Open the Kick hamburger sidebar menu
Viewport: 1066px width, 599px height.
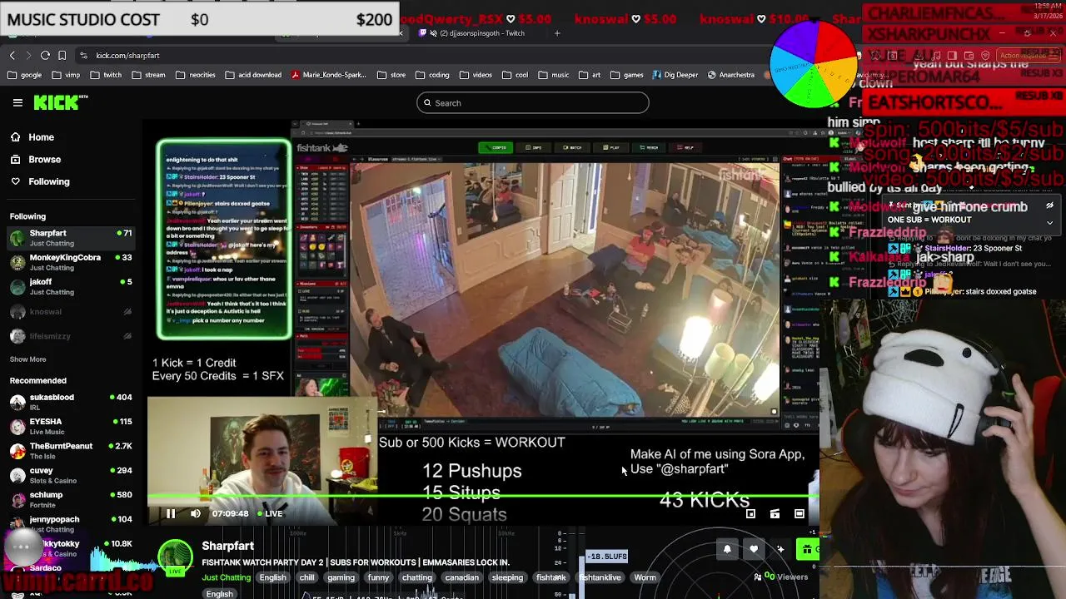[17, 102]
